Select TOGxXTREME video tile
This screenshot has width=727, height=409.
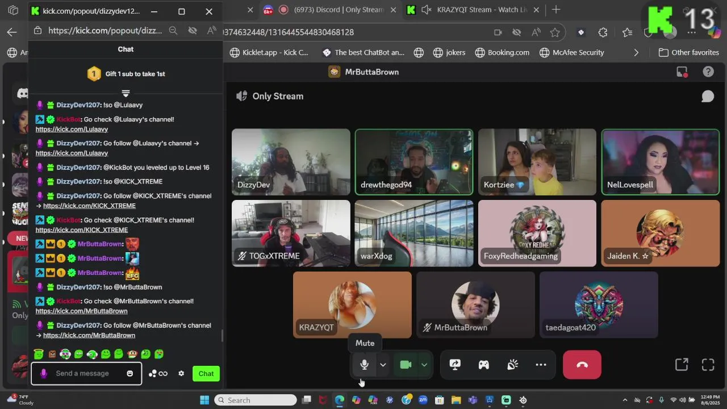291,233
